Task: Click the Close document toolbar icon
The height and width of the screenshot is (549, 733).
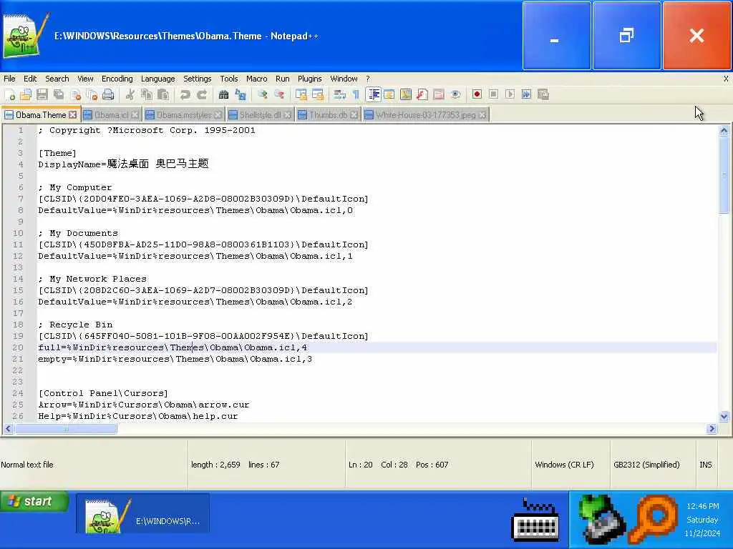Action: tap(75, 95)
